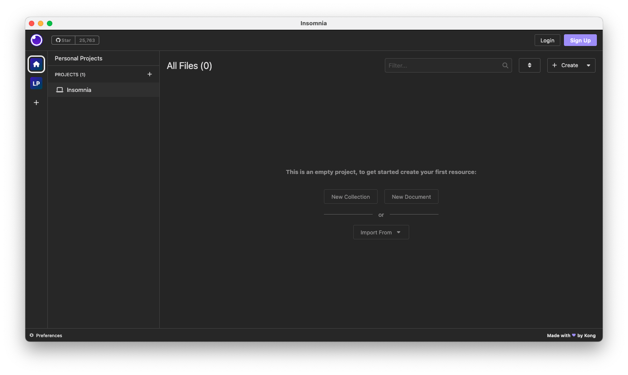Viewport: 628px width, 375px height.
Task: Click the Insomnia logo icon
Action: tap(37, 40)
